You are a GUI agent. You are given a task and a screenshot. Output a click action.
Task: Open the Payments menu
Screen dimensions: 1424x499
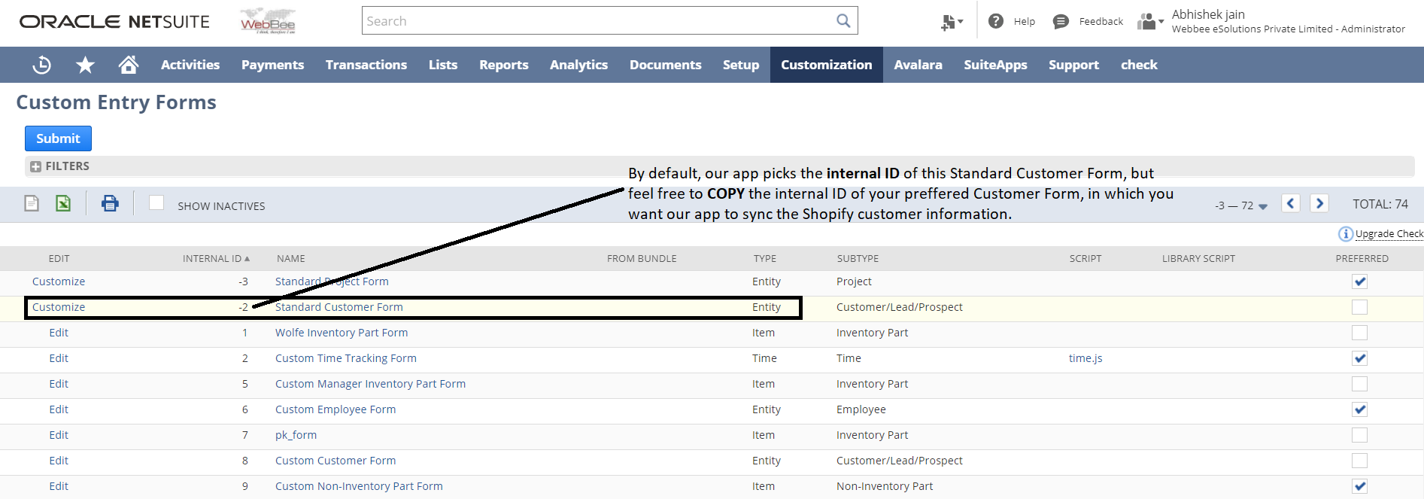click(272, 65)
